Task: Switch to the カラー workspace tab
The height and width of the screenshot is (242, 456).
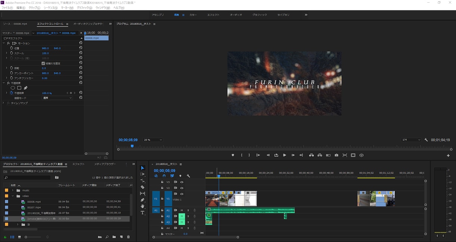Action: [193, 15]
